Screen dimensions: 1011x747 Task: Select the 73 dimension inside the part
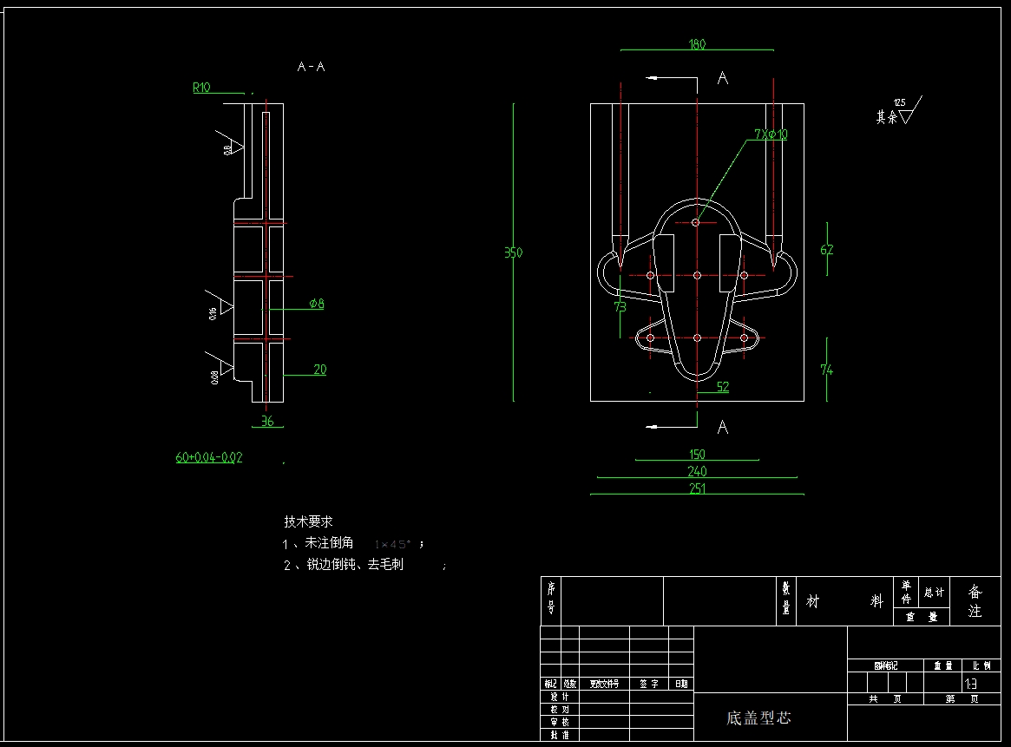tap(620, 307)
